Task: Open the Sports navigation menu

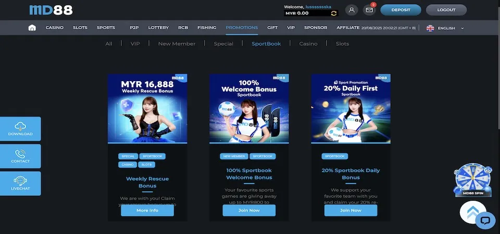Action: (x=106, y=28)
